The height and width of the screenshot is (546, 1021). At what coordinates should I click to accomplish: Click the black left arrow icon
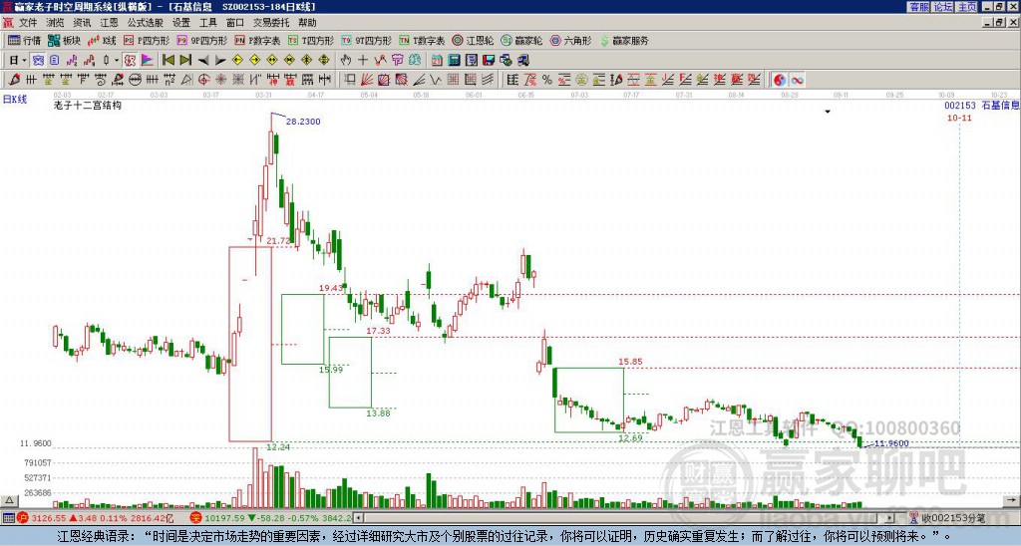pos(203,61)
